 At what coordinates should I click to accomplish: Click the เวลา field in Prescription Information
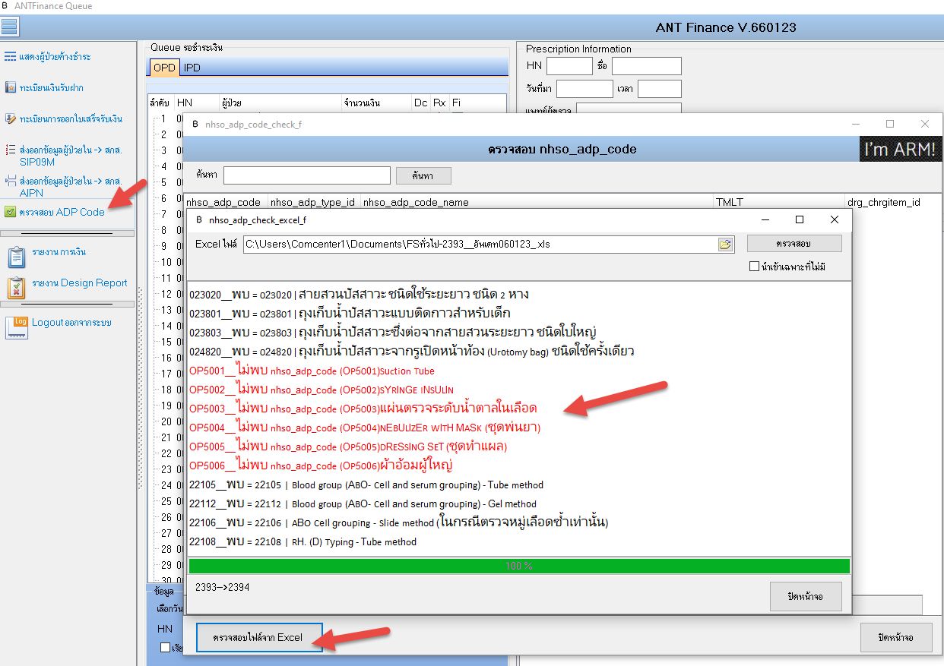pos(660,89)
